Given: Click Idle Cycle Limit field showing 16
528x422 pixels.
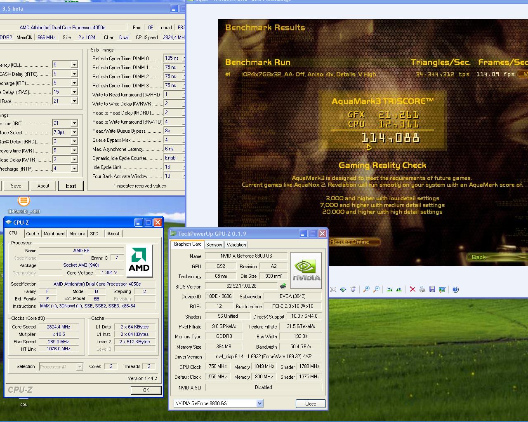Looking at the screenshot, I should point(173,167).
